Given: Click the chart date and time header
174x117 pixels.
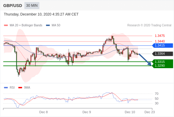Looking at the screenshot, I should [41, 14].
